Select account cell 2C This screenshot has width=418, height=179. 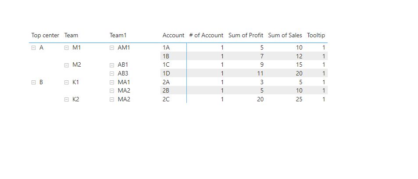pyautogui.click(x=173, y=99)
